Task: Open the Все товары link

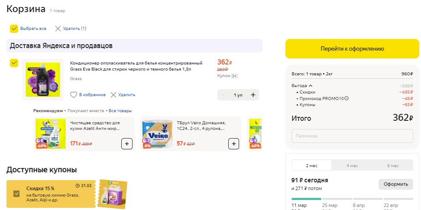Action: coord(120,111)
